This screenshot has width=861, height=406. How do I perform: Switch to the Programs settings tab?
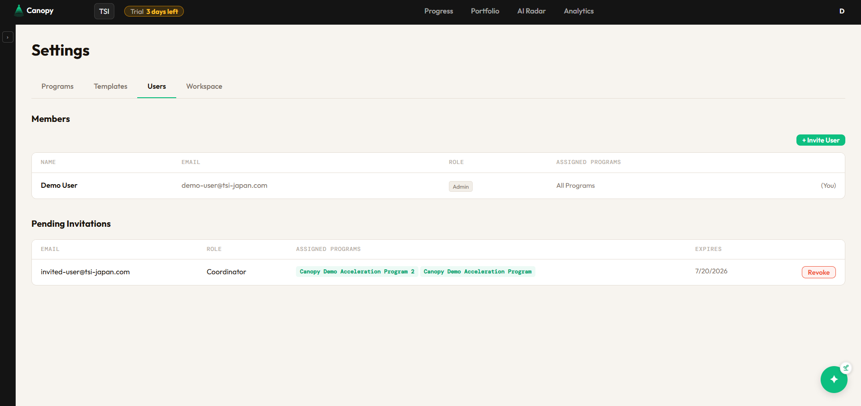[x=57, y=86]
